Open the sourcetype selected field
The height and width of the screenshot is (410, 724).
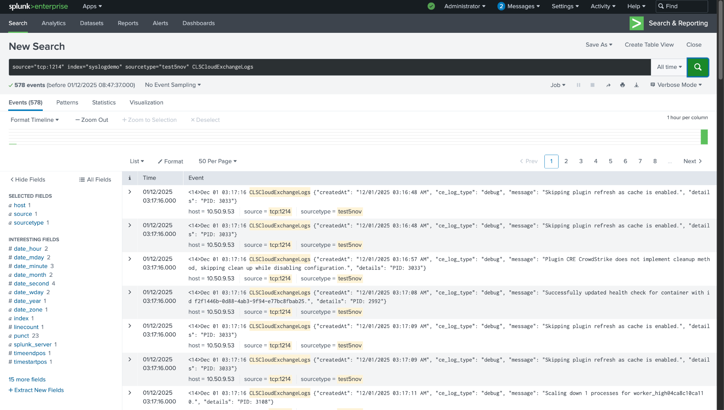29,223
